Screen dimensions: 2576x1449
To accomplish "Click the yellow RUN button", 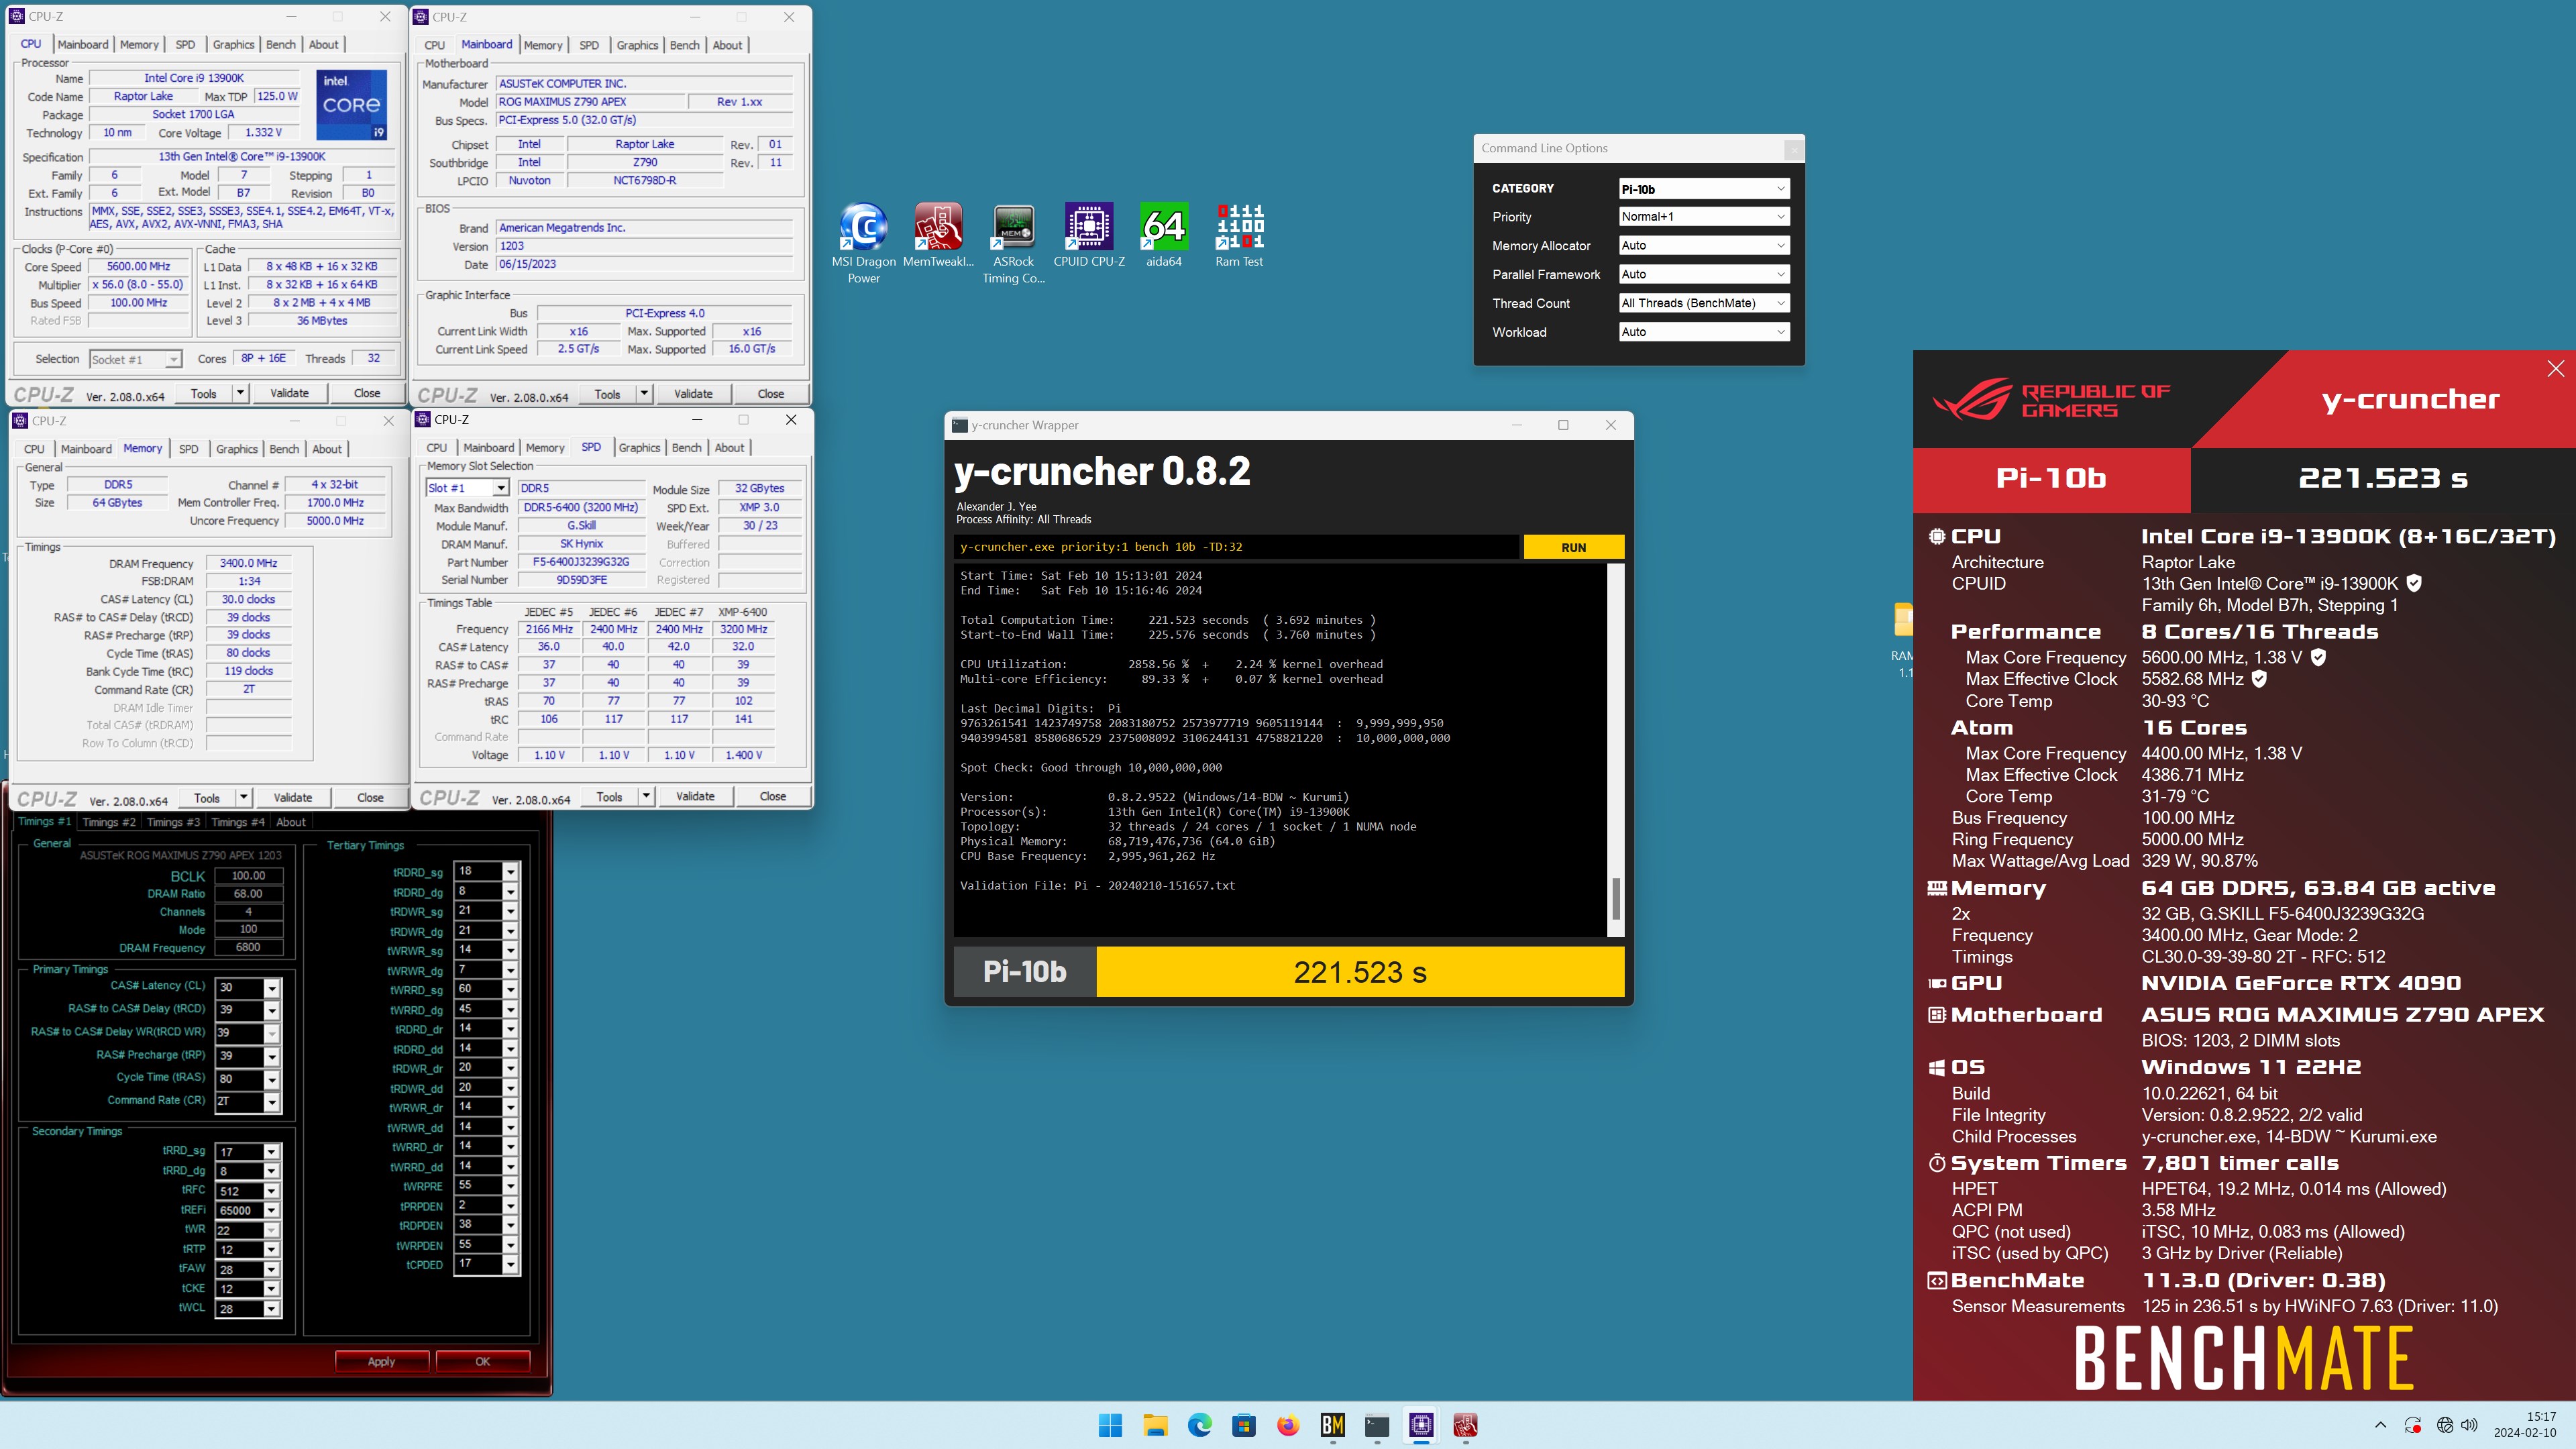I will (x=1573, y=547).
